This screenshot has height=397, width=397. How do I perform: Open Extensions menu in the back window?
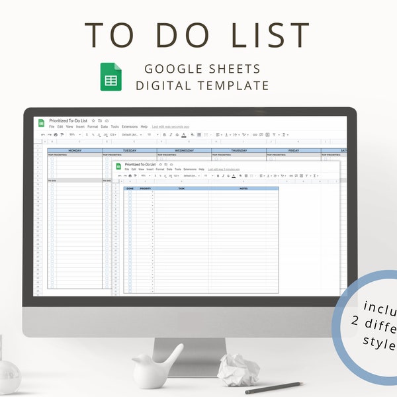pos(130,126)
